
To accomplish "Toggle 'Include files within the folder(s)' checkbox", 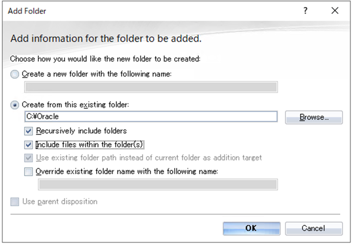I will click(x=29, y=144).
